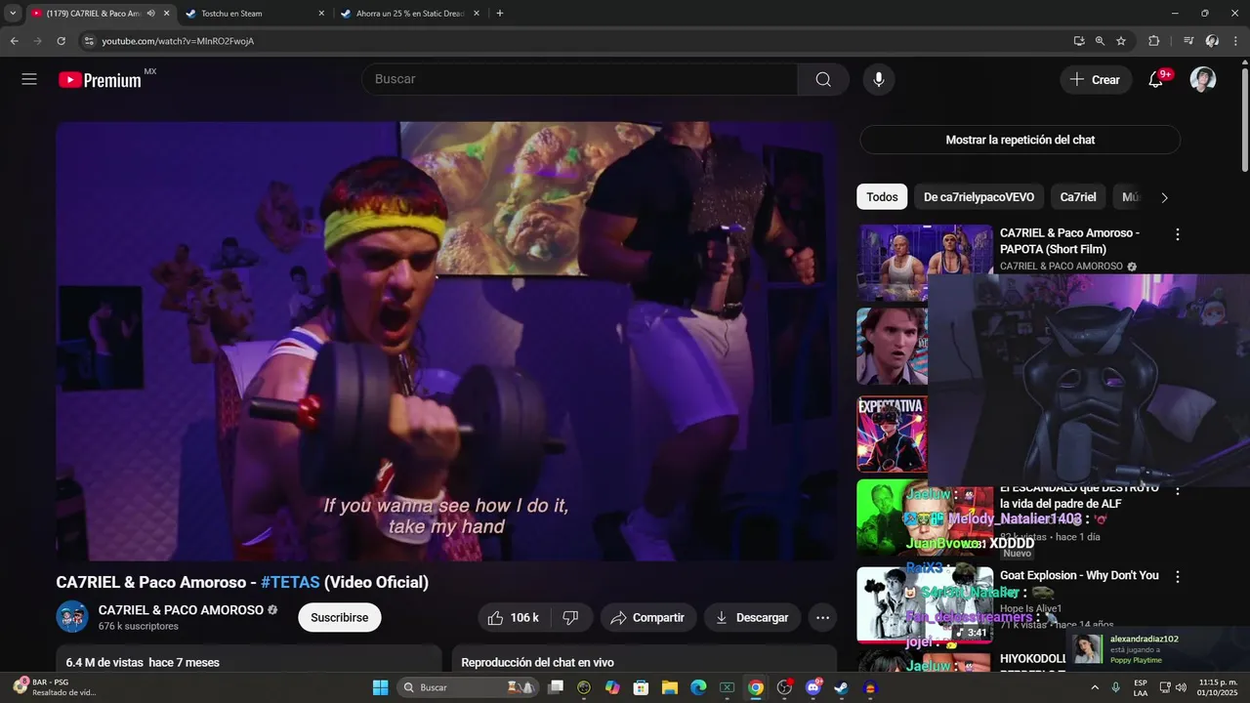Open the browser extensions puzzle icon
The image size is (1250, 703).
[1153, 41]
